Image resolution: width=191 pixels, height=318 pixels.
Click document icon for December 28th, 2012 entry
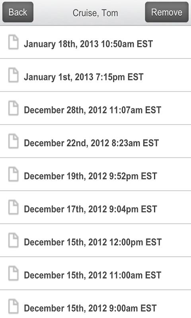click(14, 108)
